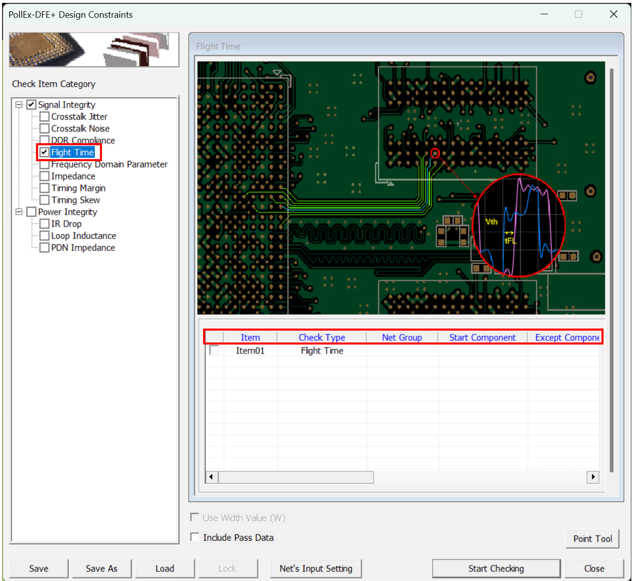Image resolution: width=633 pixels, height=581 pixels.
Task: Click the flight time waveform illustration
Action: tap(519, 225)
